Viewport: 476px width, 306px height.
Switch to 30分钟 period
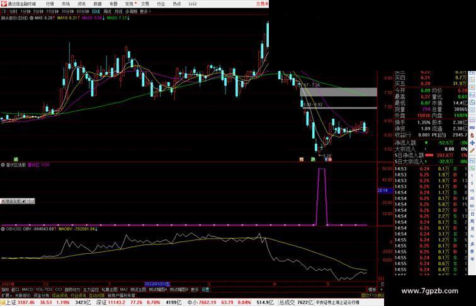click(x=67, y=11)
